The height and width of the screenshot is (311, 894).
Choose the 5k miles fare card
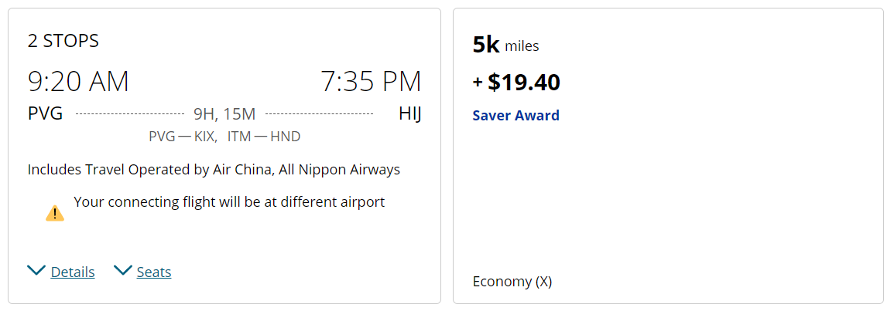[x=668, y=156]
